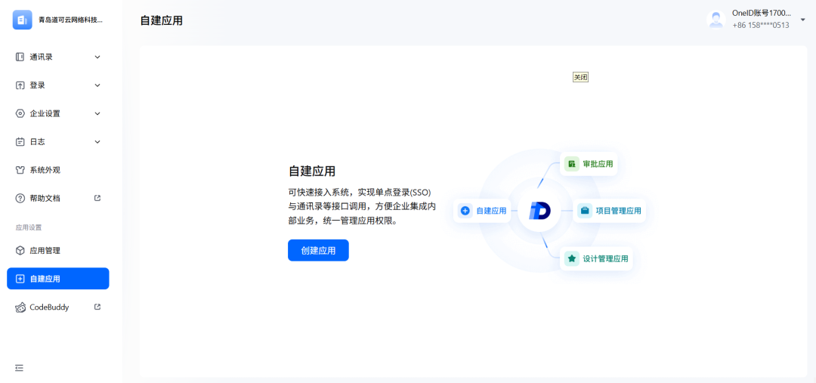Click the OneID账号 account name
This screenshot has height=383, width=816.
(762, 14)
